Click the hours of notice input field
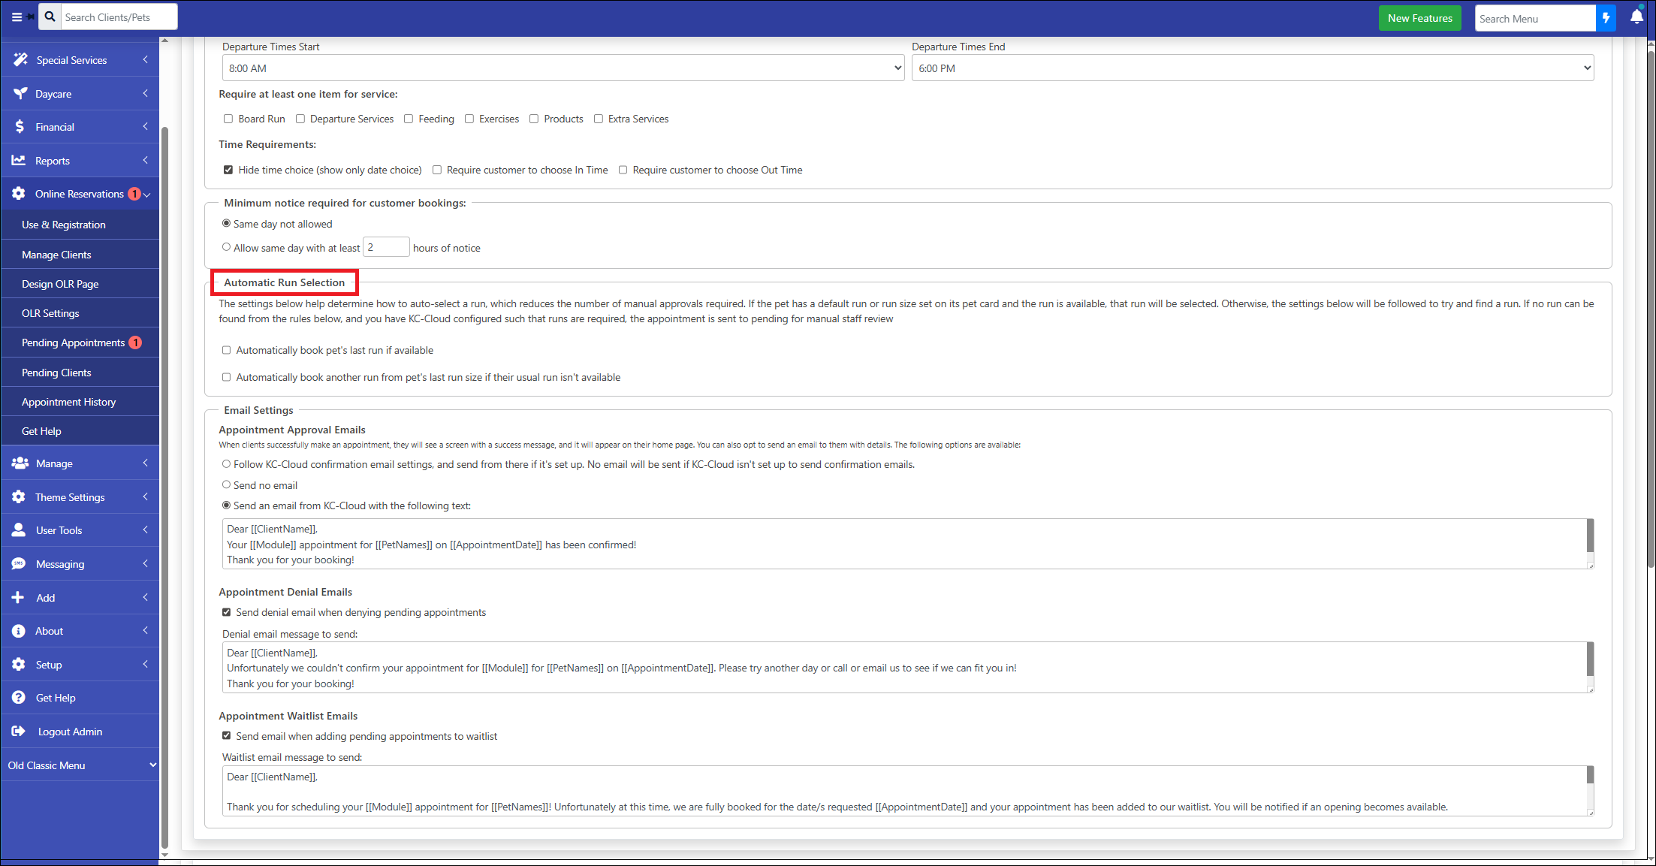 pos(386,247)
